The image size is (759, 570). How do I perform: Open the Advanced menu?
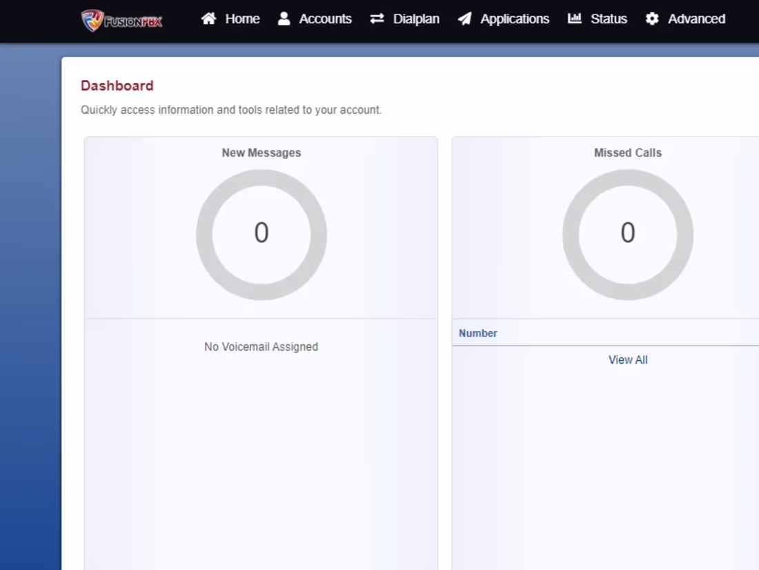(x=696, y=19)
